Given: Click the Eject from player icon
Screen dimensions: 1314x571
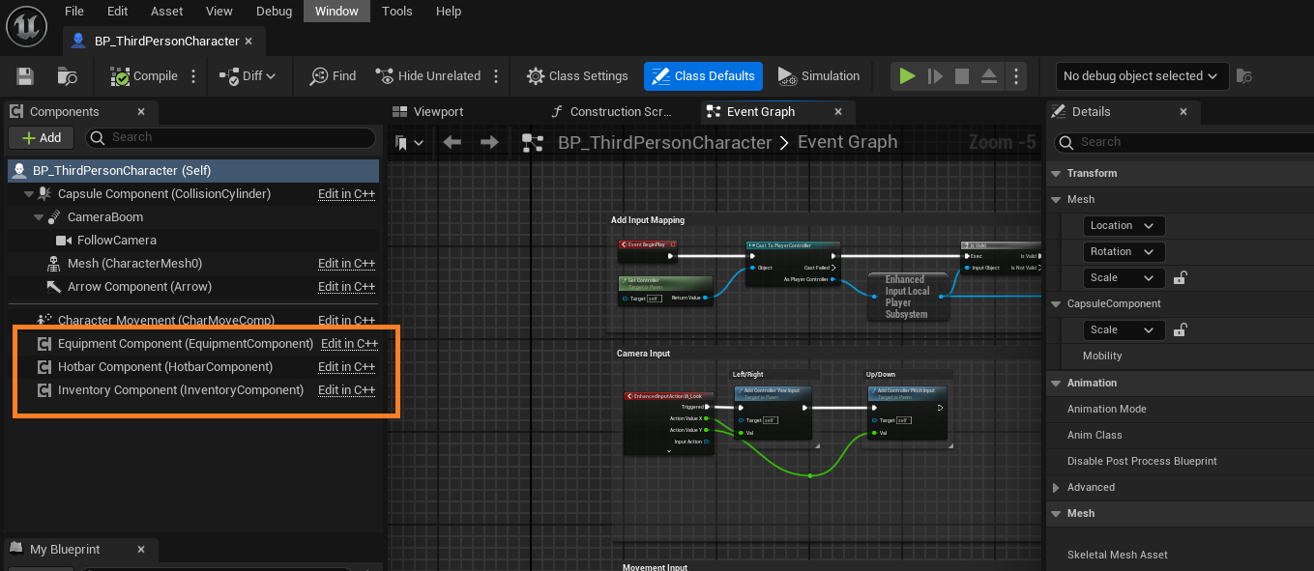Looking at the screenshot, I should 989,76.
